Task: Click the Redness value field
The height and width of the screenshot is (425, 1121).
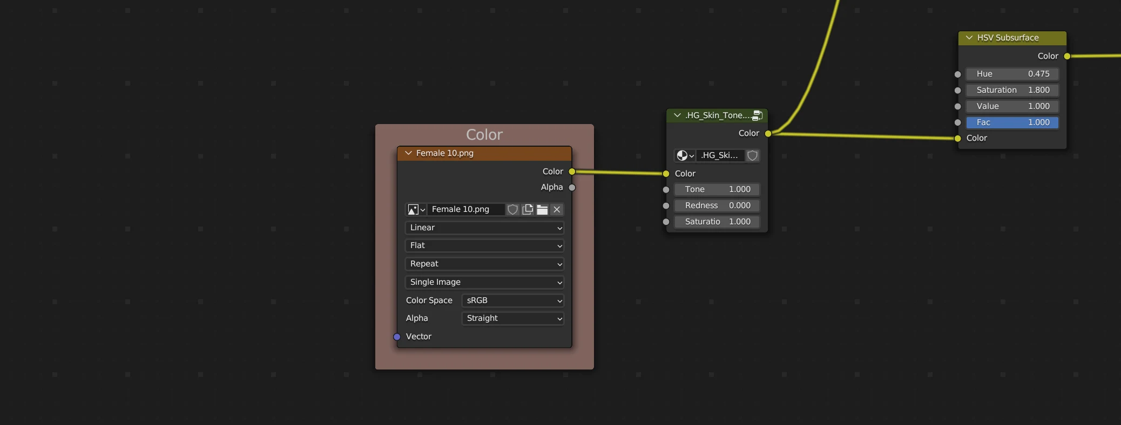Action: click(717, 205)
